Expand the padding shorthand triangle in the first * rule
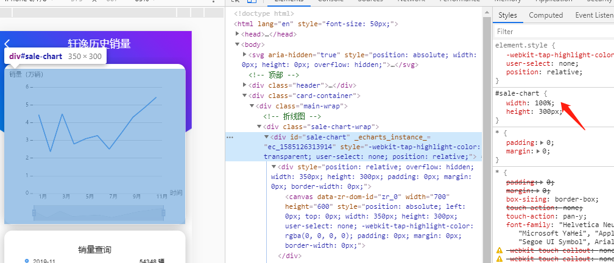 [x=542, y=142]
